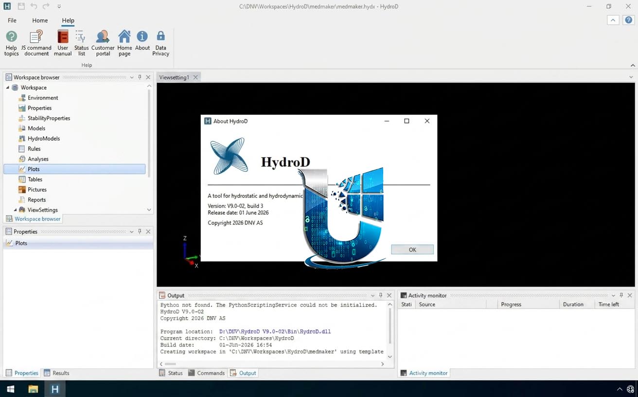This screenshot has height=397, width=638.
Task: Select the Help ribbon tab
Action: coord(68,20)
